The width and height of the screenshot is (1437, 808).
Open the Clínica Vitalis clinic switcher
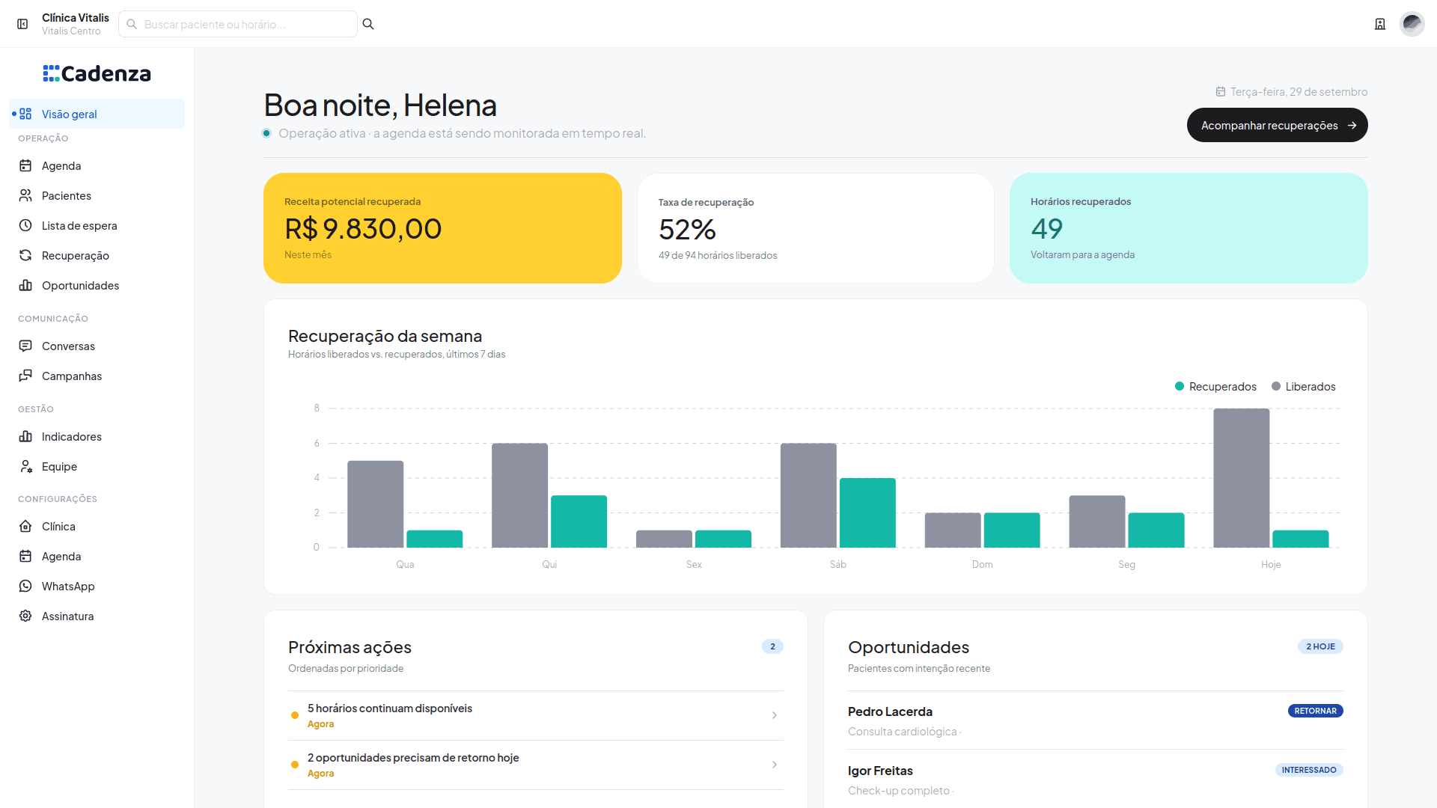coord(76,24)
